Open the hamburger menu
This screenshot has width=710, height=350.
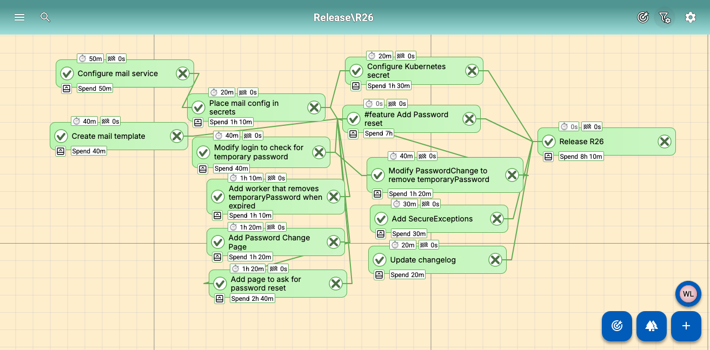pyautogui.click(x=19, y=17)
